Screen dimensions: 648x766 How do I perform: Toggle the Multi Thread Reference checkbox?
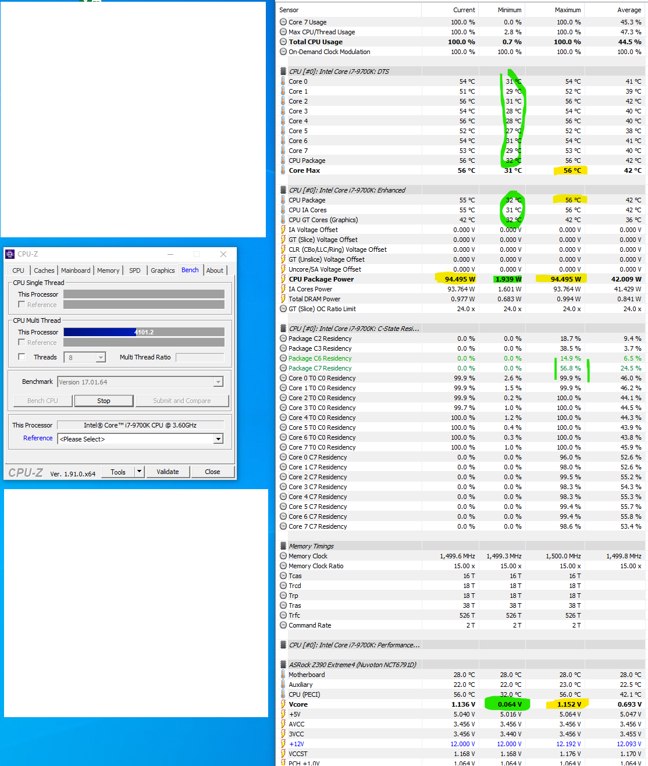pyautogui.click(x=22, y=342)
